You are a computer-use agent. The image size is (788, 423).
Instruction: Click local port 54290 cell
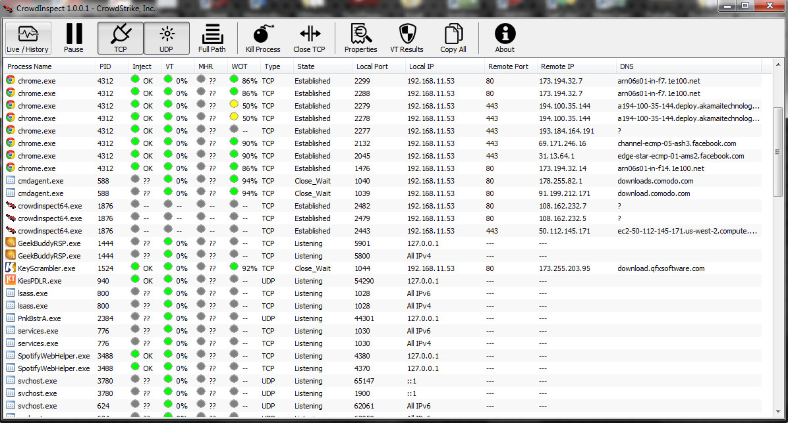[x=364, y=281]
